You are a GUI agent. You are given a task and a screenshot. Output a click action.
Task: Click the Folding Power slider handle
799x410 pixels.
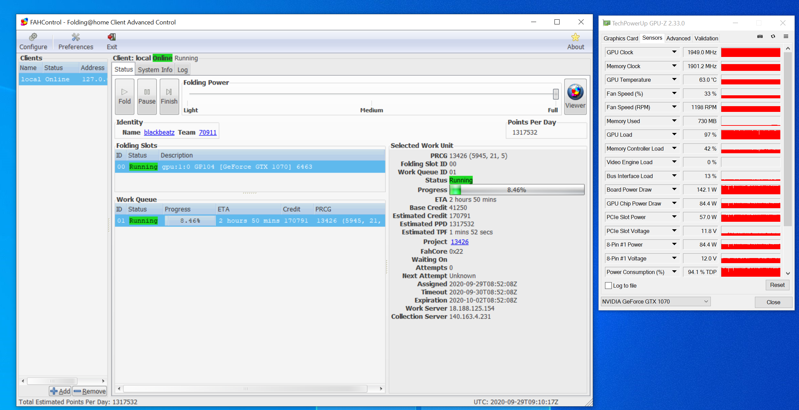tap(556, 94)
